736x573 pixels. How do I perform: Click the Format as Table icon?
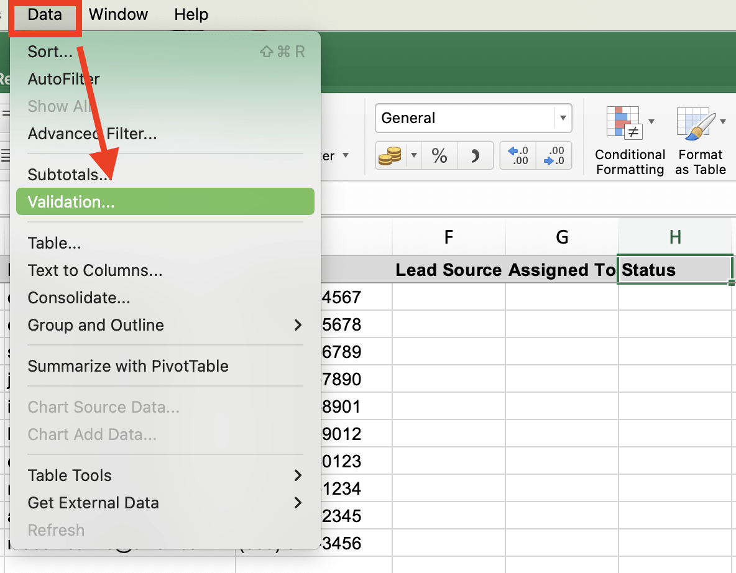(x=696, y=124)
